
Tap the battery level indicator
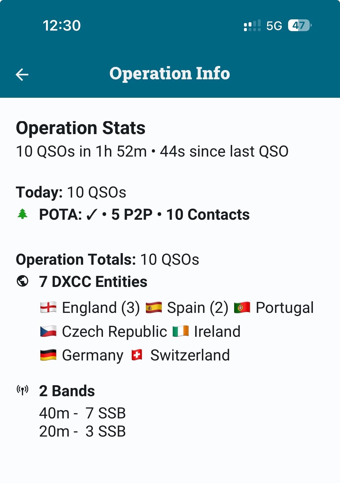(x=299, y=25)
